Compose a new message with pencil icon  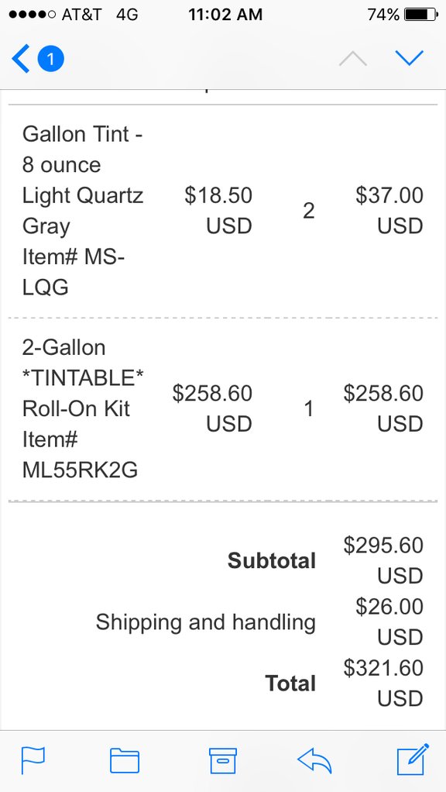tap(413, 759)
